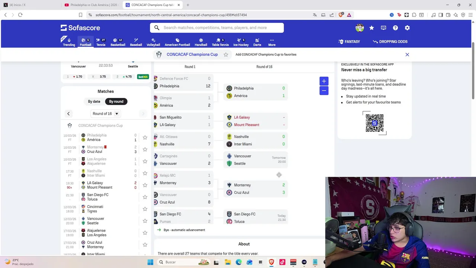The height and width of the screenshot is (268, 476).
Task: Favorite the Alajuelense vs Los Angeles match
Action: click(145, 233)
